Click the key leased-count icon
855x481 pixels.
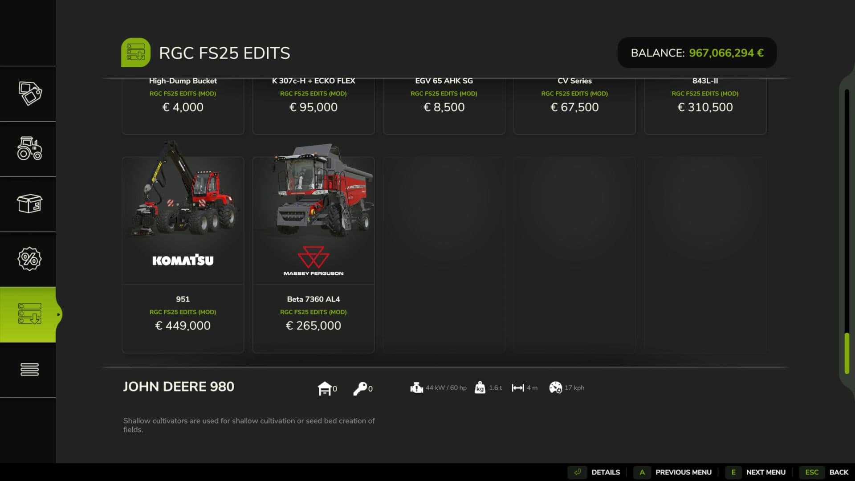coord(360,388)
